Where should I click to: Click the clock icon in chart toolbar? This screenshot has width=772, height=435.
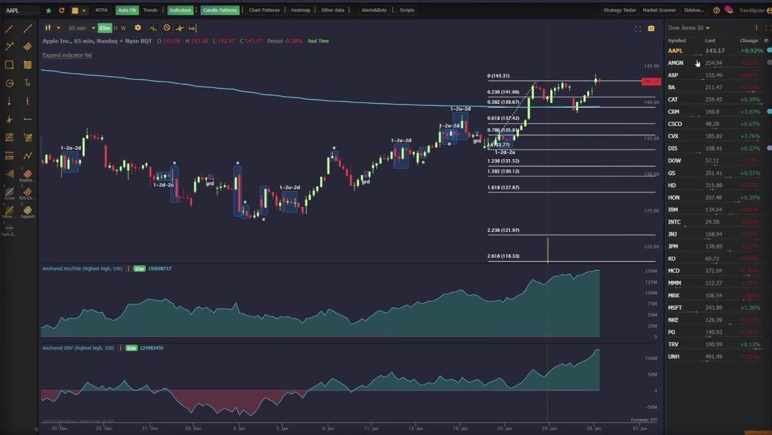(166, 28)
